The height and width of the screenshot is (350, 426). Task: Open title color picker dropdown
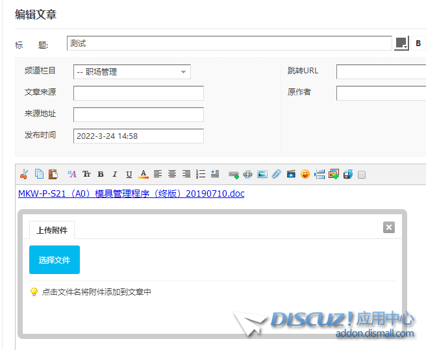click(401, 44)
